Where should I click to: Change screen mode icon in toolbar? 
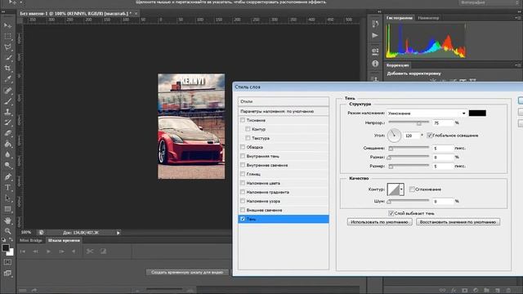click(x=7, y=274)
